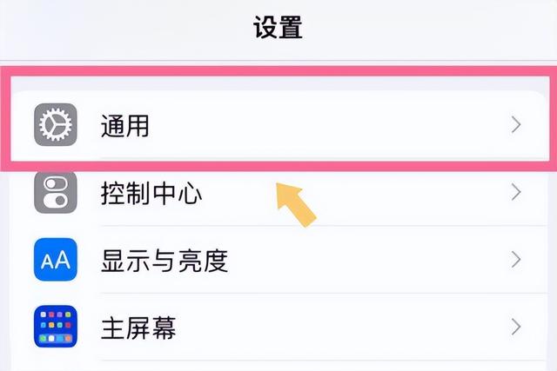Click the 设置 page title
The width and height of the screenshot is (557, 371).
pyautogui.click(x=278, y=27)
